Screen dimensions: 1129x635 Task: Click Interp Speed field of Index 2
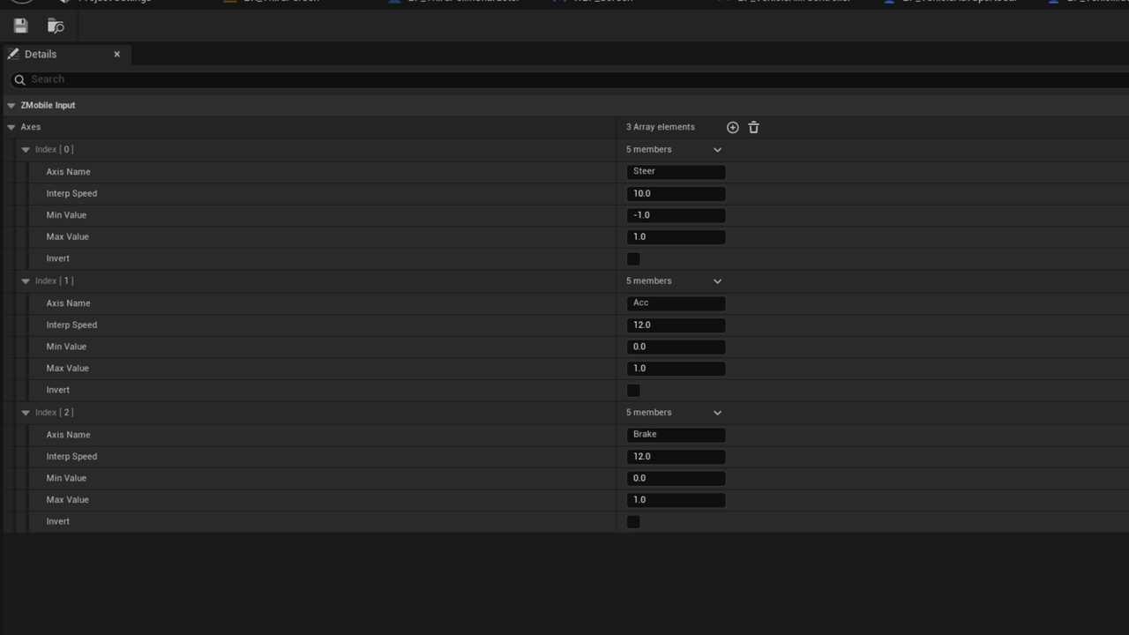(x=677, y=457)
